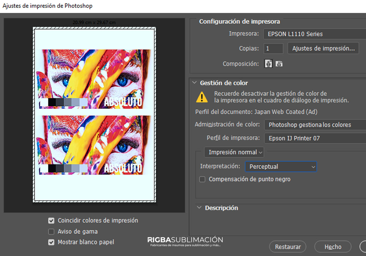Open the Interpretación dropdown set to Perceptual
366x256 pixels.
tap(281, 167)
